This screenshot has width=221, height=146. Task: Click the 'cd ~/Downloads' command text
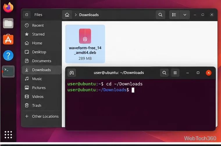click(x=124, y=84)
